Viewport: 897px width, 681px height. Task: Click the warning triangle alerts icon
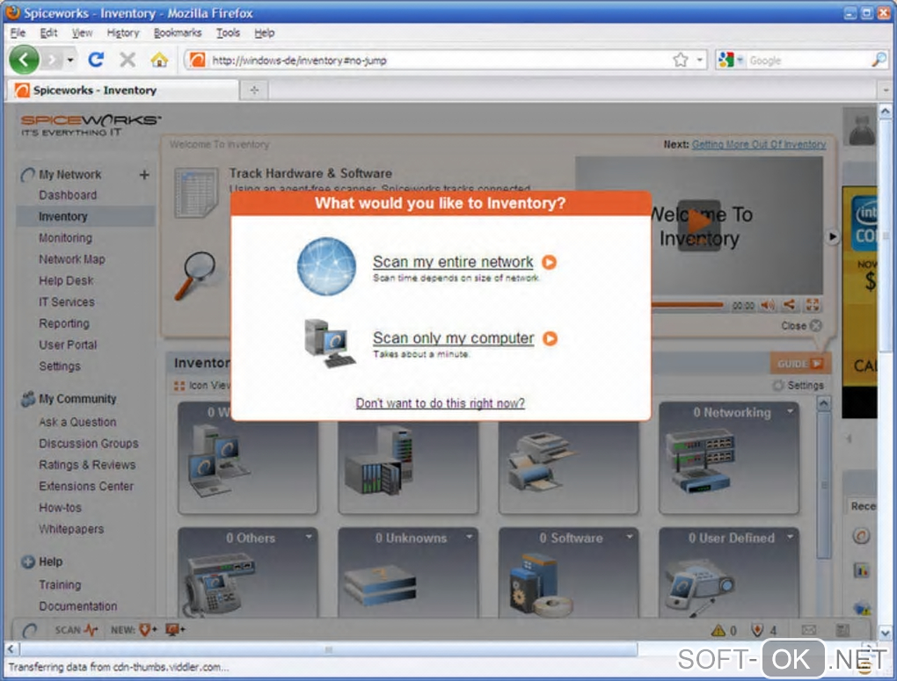point(718,630)
